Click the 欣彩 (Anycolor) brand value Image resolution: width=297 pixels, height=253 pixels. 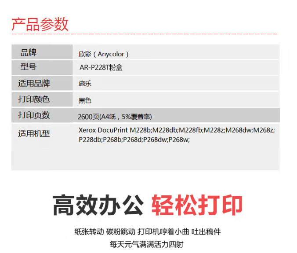coord(104,54)
